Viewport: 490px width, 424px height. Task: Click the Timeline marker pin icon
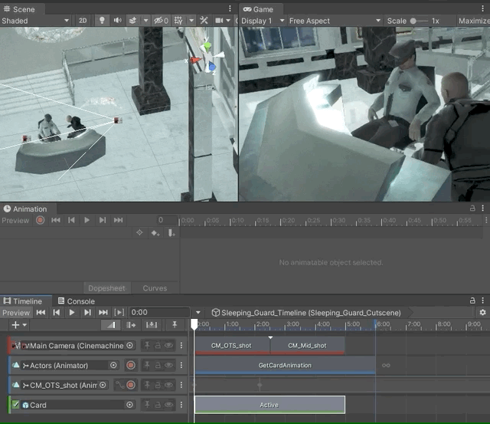(175, 325)
